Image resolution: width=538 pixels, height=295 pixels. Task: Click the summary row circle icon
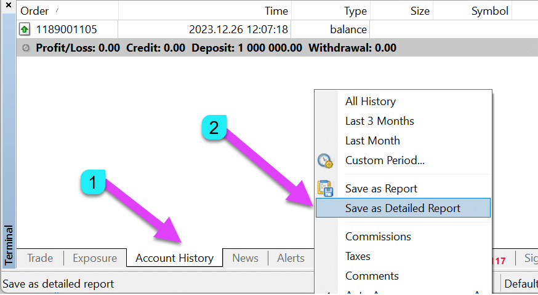click(25, 48)
